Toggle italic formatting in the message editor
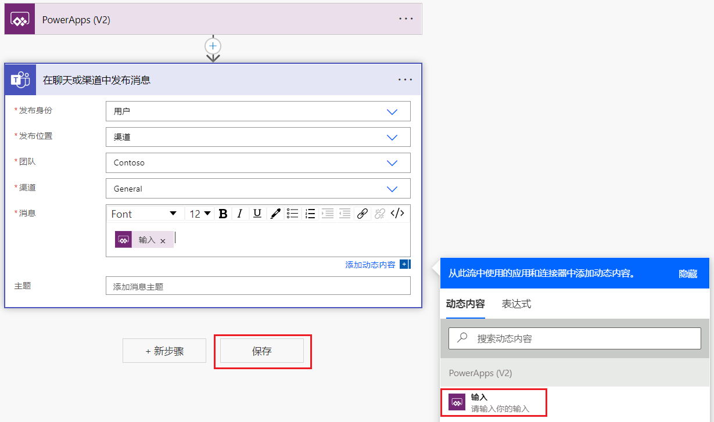The image size is (714, 422). [x=239, y=214]
